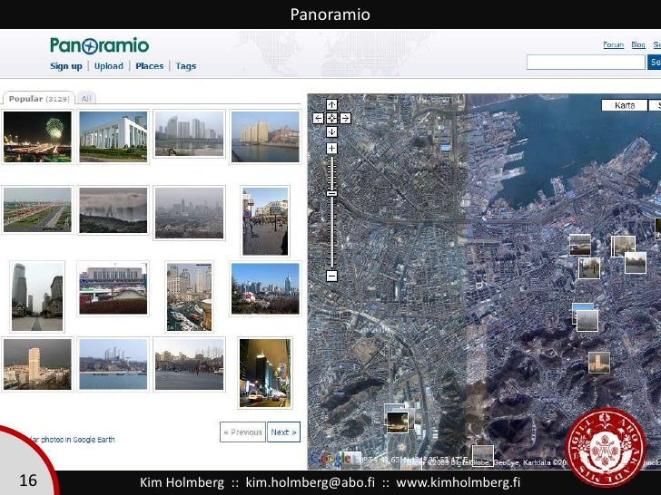Click the Sign up link
This screenshot has height=495, width=661.
point(65,66)
